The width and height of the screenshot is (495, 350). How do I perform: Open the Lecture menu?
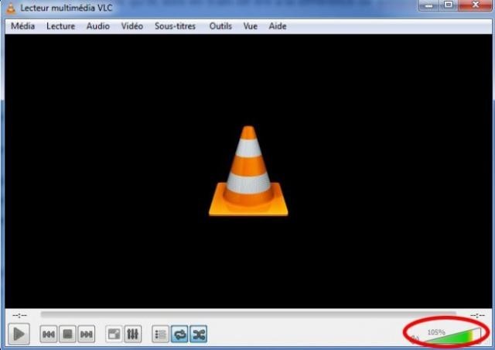(x=60, y=26)
